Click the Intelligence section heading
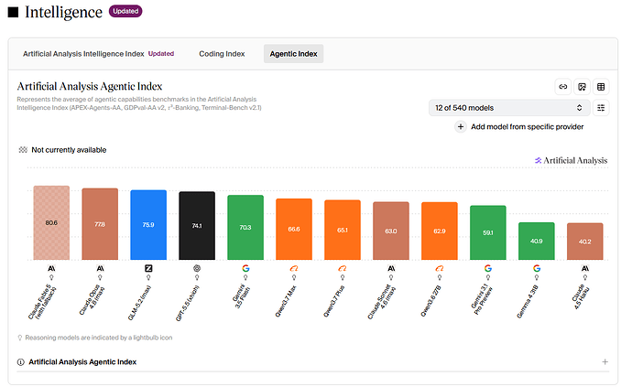 [64, 12]
